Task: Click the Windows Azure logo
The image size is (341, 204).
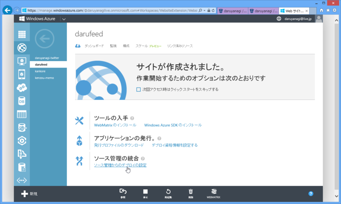Action: [37, 19]
